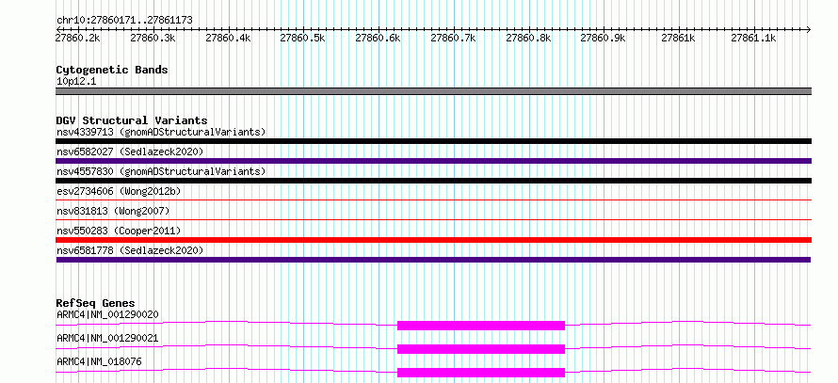Screen dimensions: 838x383
Task: Select the black bar under nsv4557830
Action: point(434,181)
